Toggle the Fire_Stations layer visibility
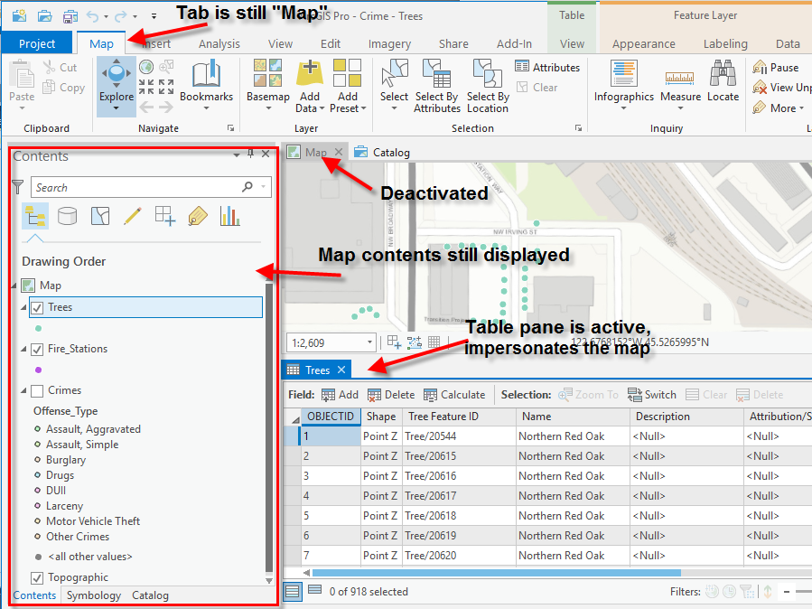The height and width of the screenshot is (609, 812). pos(37,349)
